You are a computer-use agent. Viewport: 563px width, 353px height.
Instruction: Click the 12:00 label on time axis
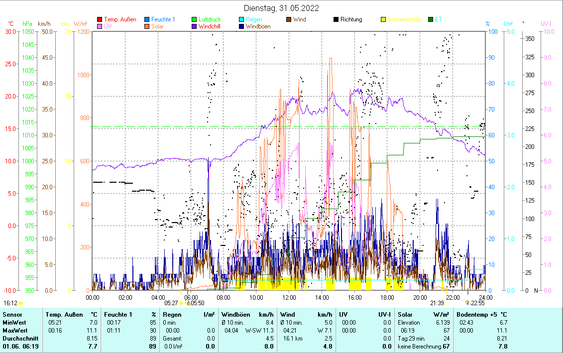point(289,297)
